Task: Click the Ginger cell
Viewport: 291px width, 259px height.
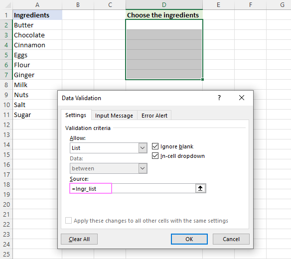Action: click(37, 75)
